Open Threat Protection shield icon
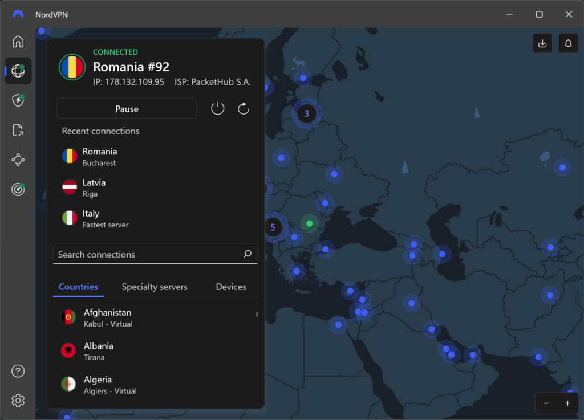 pos(18,100)
